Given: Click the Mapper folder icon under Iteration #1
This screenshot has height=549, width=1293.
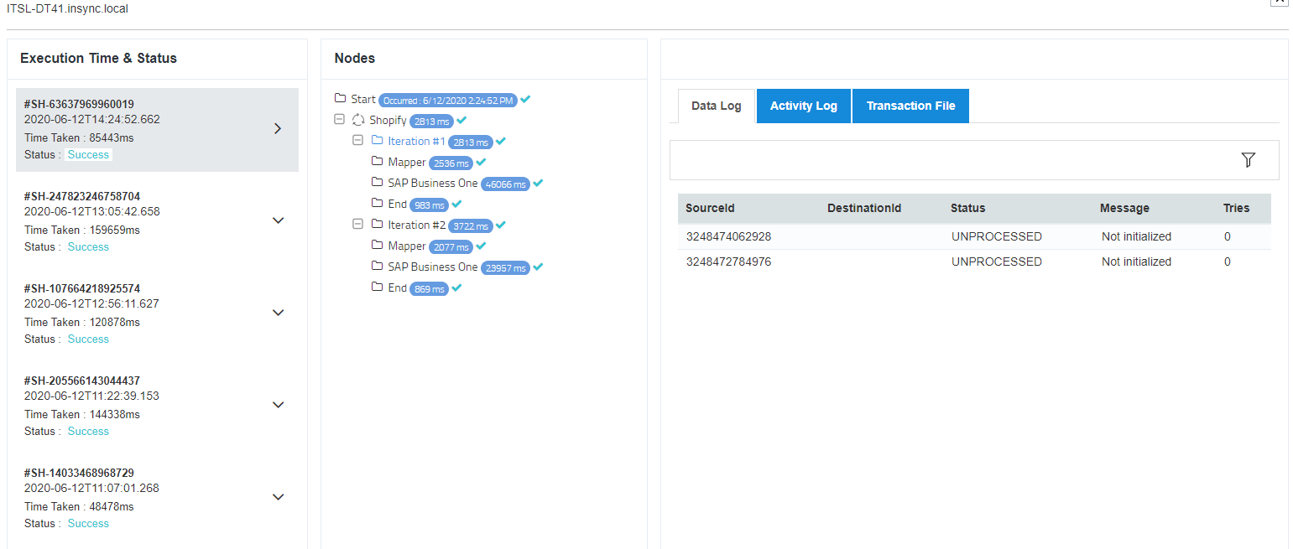Looking at the screenshot, I should click(x=378, y=162).
